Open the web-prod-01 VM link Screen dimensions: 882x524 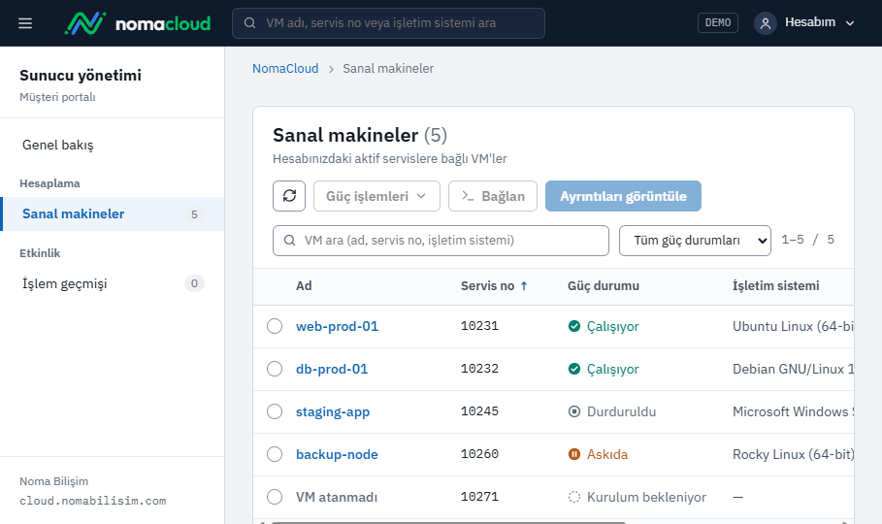tap(337, 326)
